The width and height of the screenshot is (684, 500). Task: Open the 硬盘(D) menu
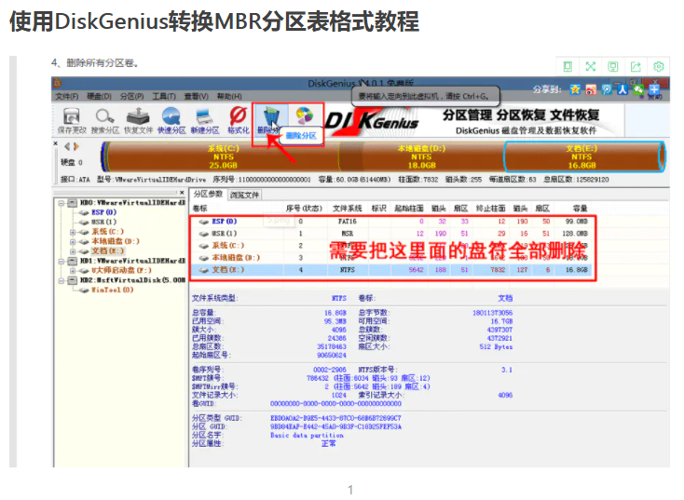pyautogui.click(x=99, y=96)
